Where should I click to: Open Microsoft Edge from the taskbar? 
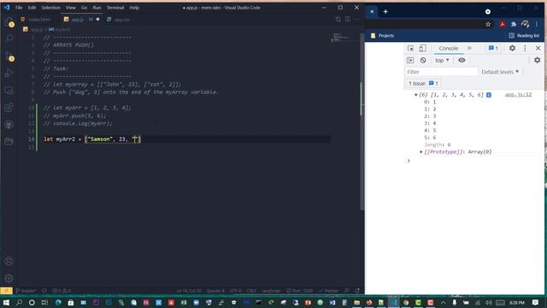(x=58, y=302)
